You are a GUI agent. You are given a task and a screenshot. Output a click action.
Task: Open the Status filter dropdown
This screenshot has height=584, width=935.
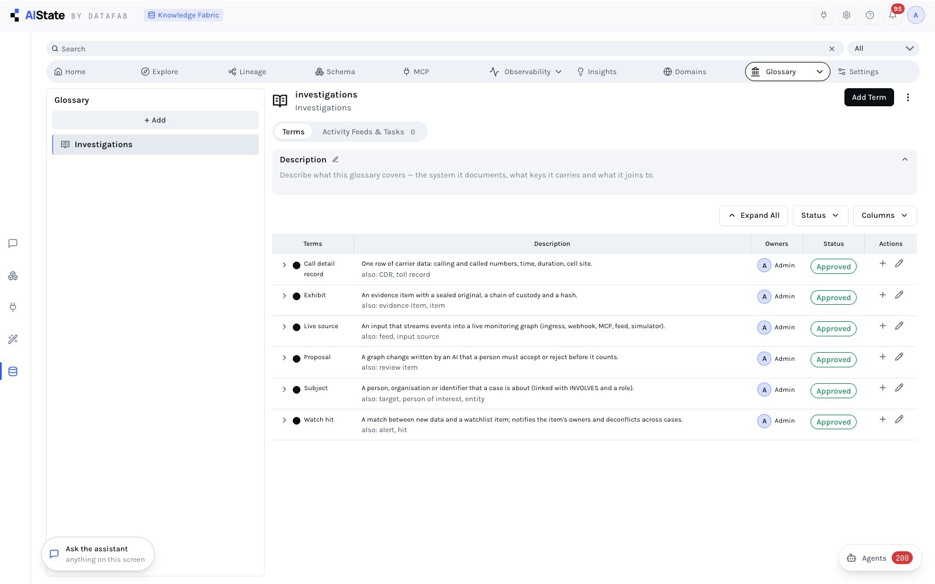[820, 215]
